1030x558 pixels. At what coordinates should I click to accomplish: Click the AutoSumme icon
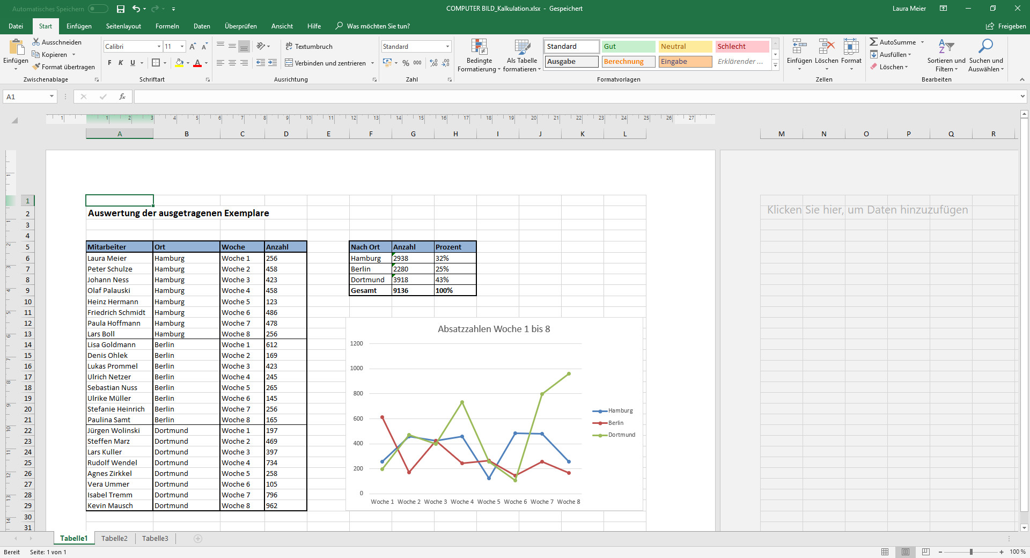(874, 42)
